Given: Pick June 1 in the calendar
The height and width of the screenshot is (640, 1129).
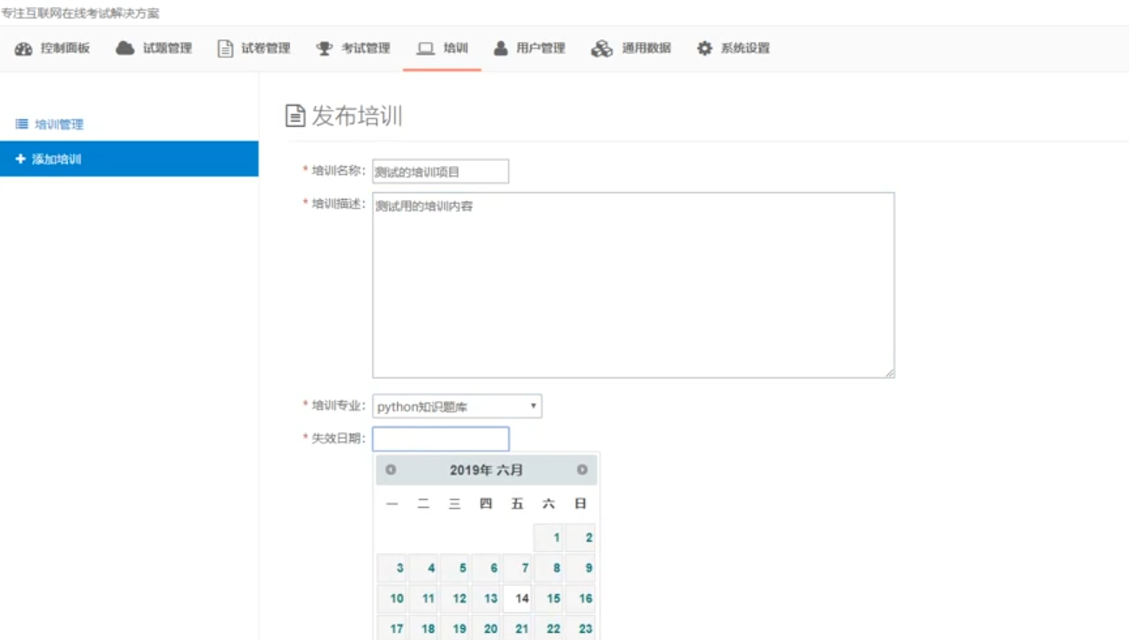Looking at the screenshot, I should 550,537.
